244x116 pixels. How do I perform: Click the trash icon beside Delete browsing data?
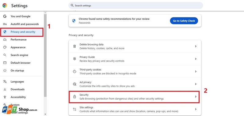click(x=74, y=46)
